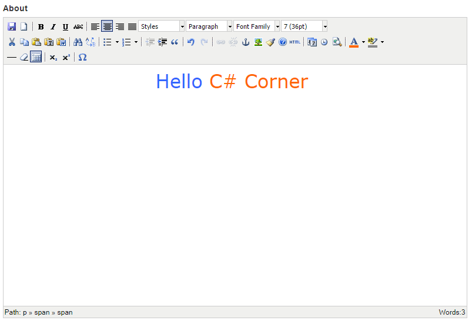Click the Blockquote icon

[x=175, y=42]
